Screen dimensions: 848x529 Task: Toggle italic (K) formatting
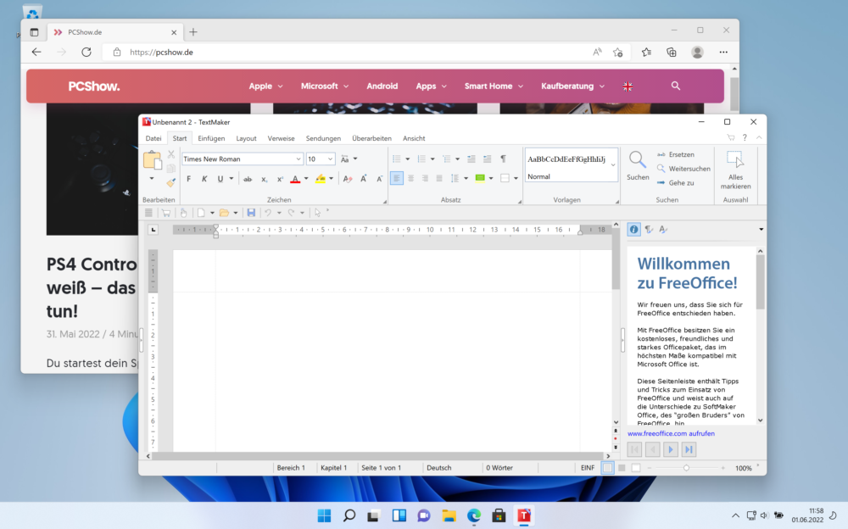click(204, 179)
